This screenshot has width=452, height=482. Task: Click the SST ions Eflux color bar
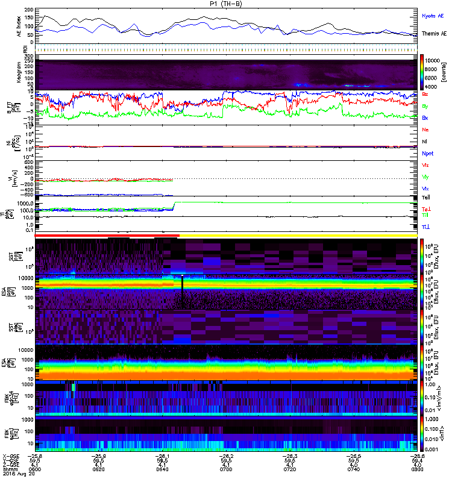pyautogui.click(x=422, y=256)
